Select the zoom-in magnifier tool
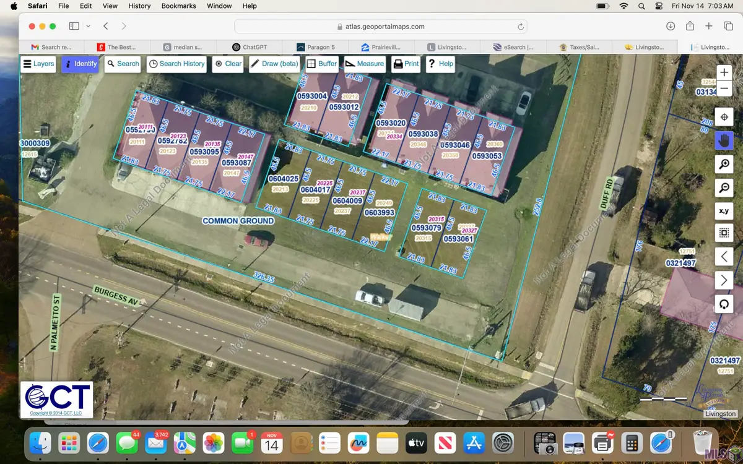 [x=724, y=164]
